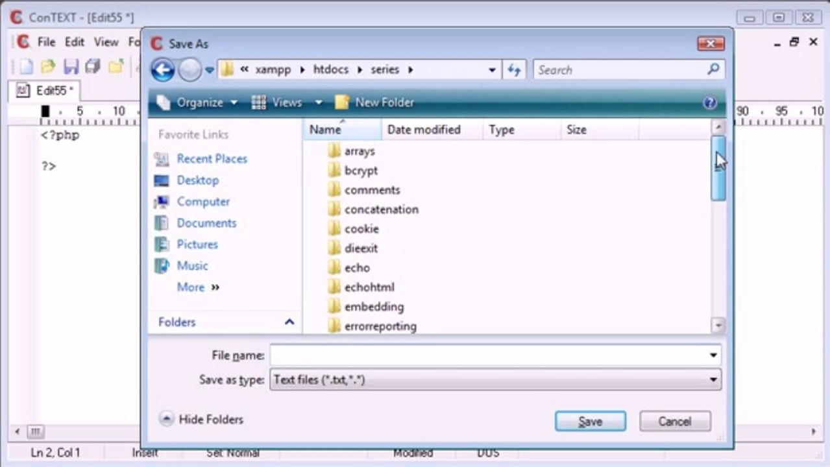Click the file list scroll up arrow
This screenshot has width=830, height=467.
pyautogui.click(x=718, y=128)
